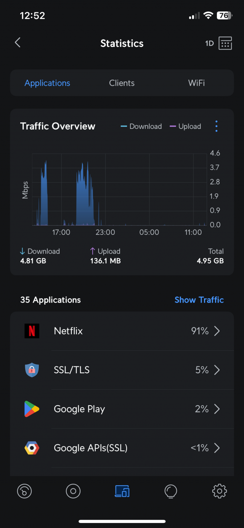This screenshot has width=244, height=528.
Task: Select the 1D time range label
Action: [x=209, y=43]
